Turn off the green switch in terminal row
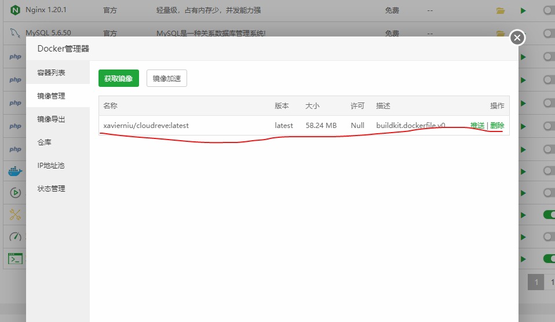The image size is (555, 322). [549, 258]
